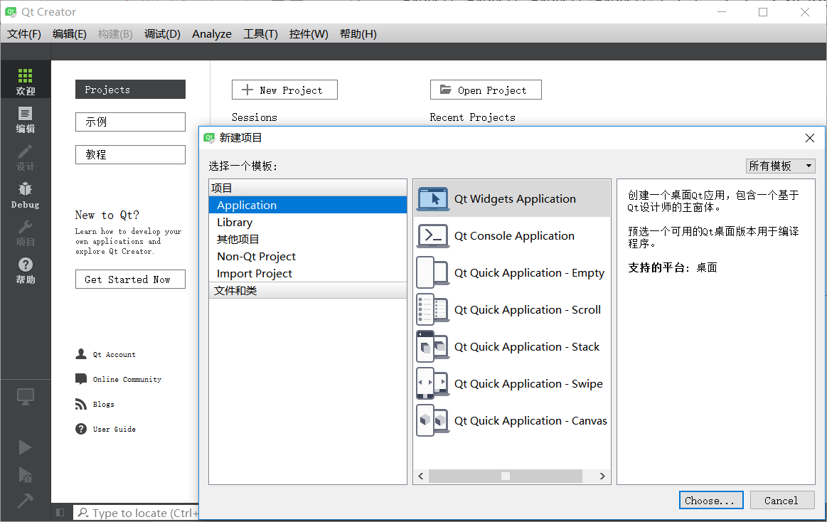Open the Debug mode in sidebar
827x522 pixels.
[x=26, y=195]
